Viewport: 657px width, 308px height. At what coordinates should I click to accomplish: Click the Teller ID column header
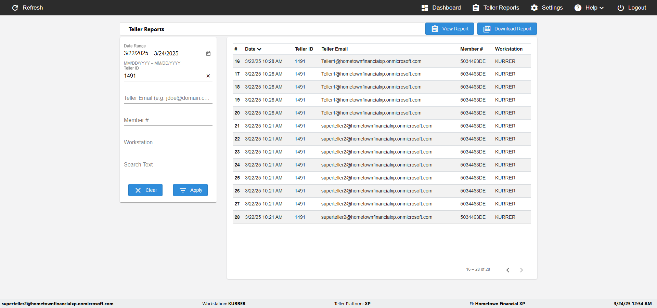pos(304,49)
